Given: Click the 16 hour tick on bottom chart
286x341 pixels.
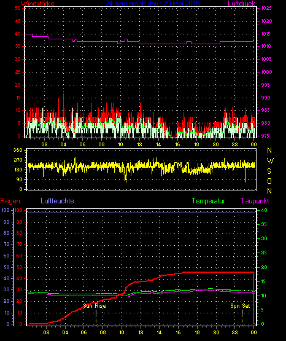Looking at the screenshot, I should 178,332.
